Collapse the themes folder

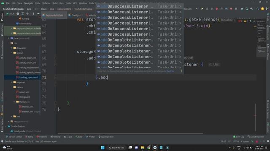(x=14, y=102)
